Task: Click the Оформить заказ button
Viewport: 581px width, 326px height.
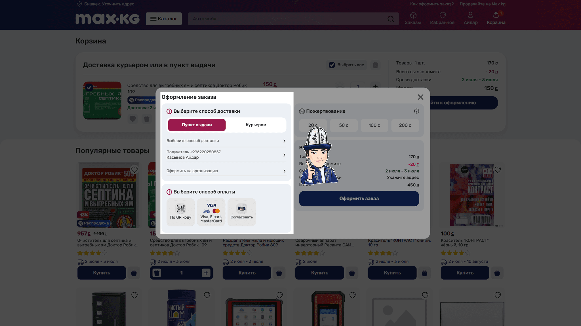Action: coord(359,199)
